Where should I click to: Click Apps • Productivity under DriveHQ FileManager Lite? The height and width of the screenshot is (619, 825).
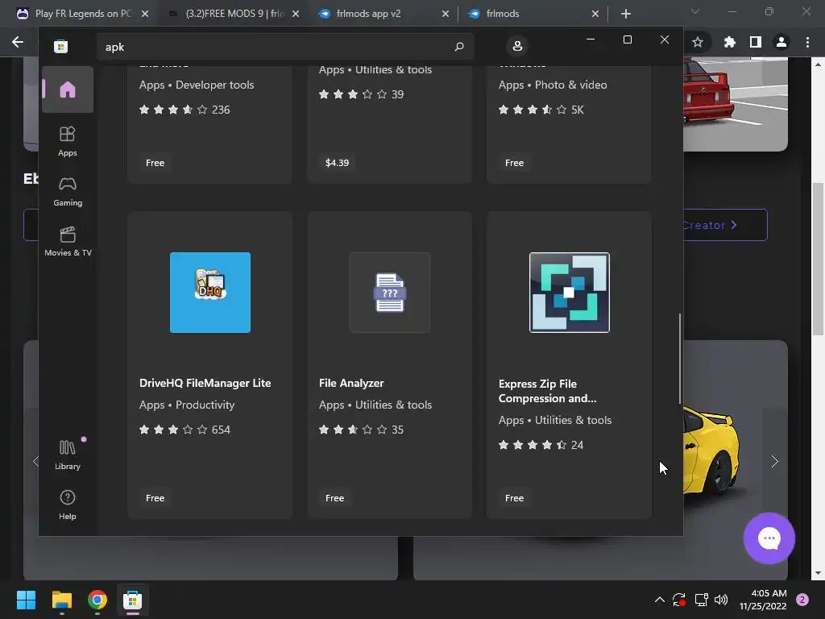point(187,405)
